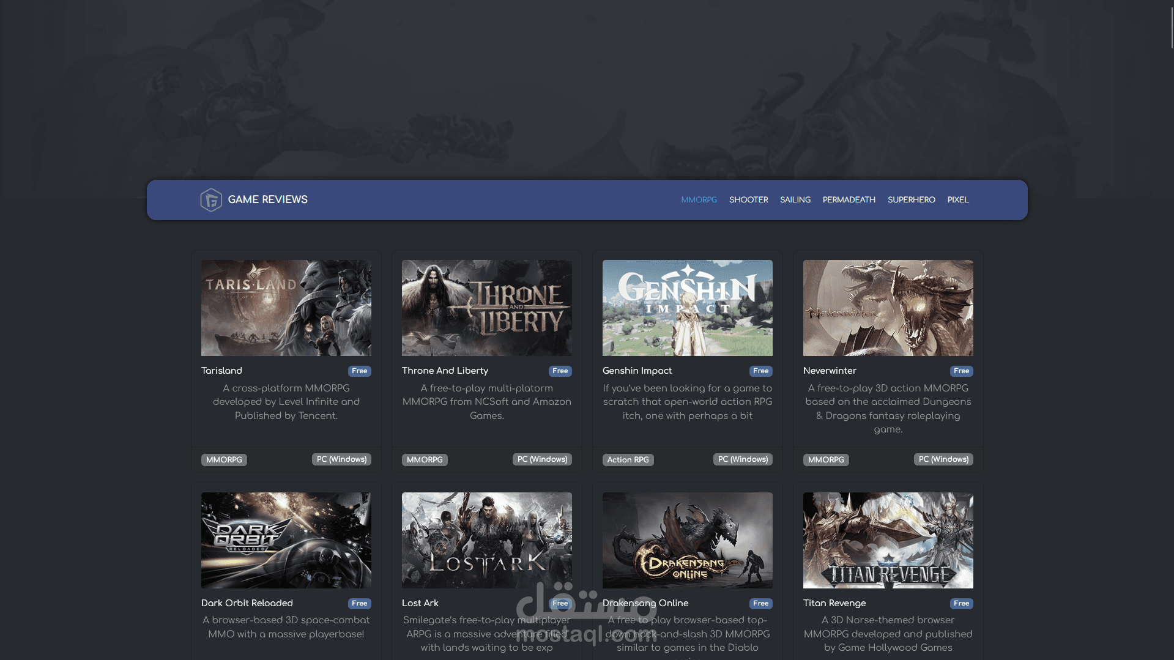This screenshot has height=660, width=1174.
Task: Click the Free badge on Tarisland
Action: pyautogui.click(x=360, y=371)
